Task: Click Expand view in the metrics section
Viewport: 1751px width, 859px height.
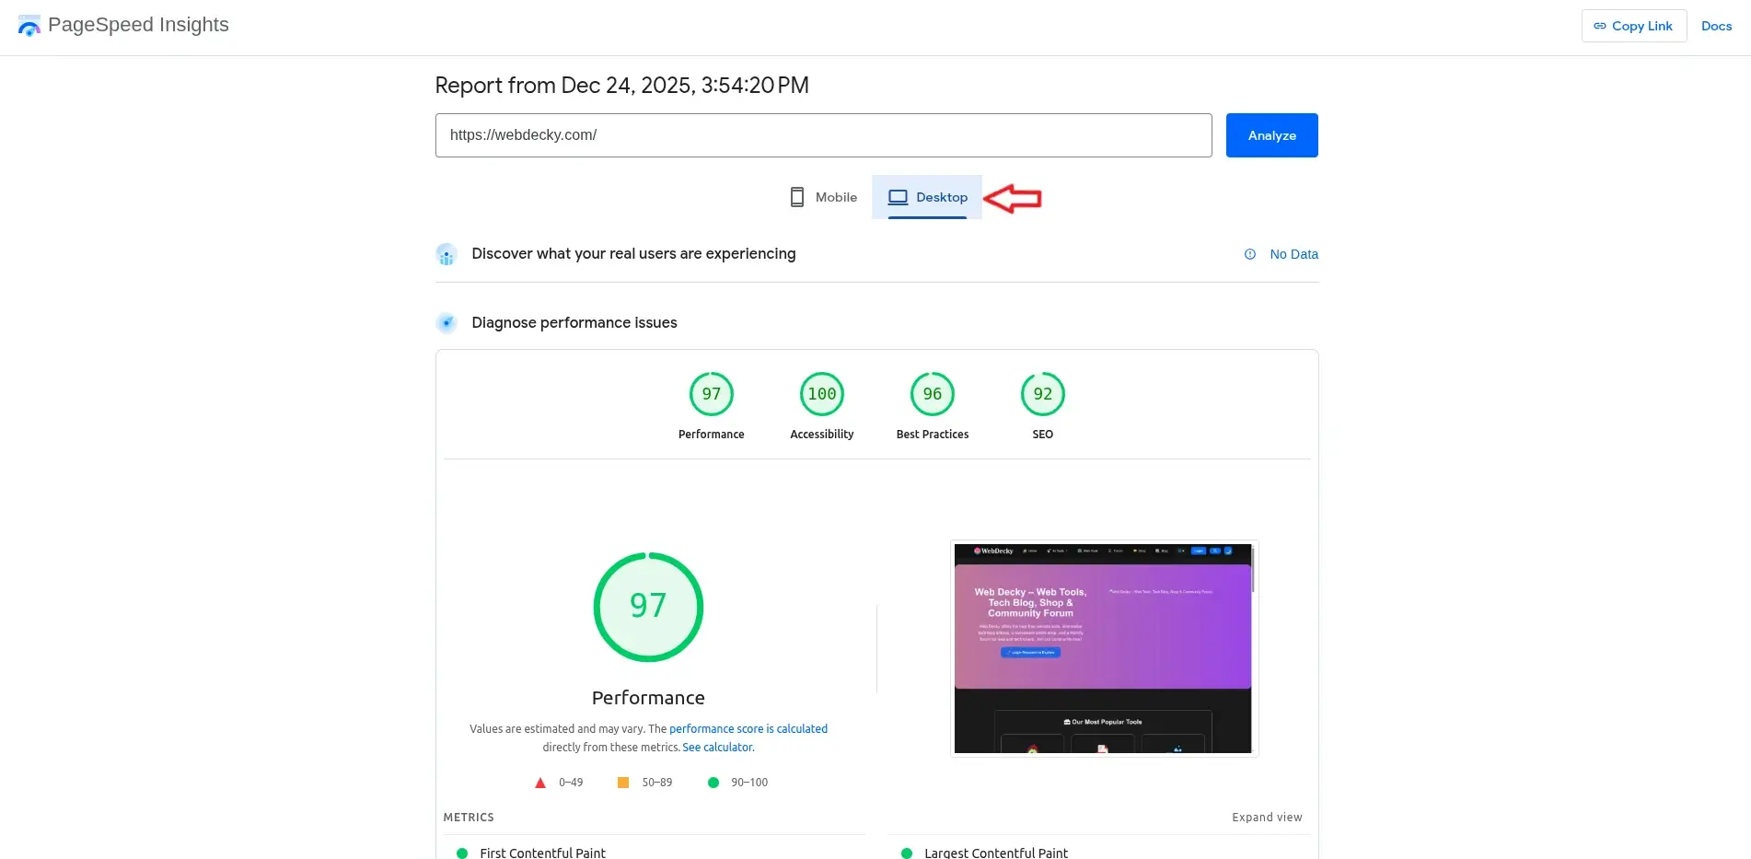Action: click(1268, 817)
